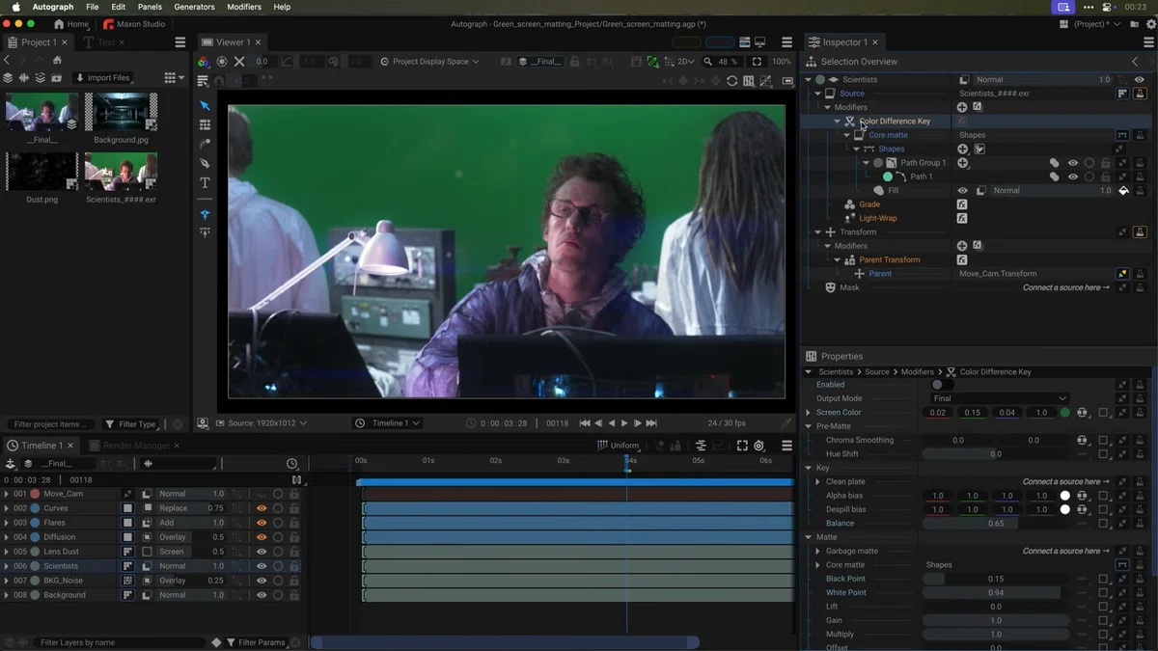Click the Grade modifier icon
Screen dimensions: 1158x651
(x=849, y=204)
